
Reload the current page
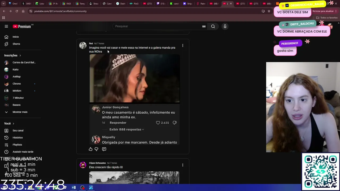[x=17, y=11]
